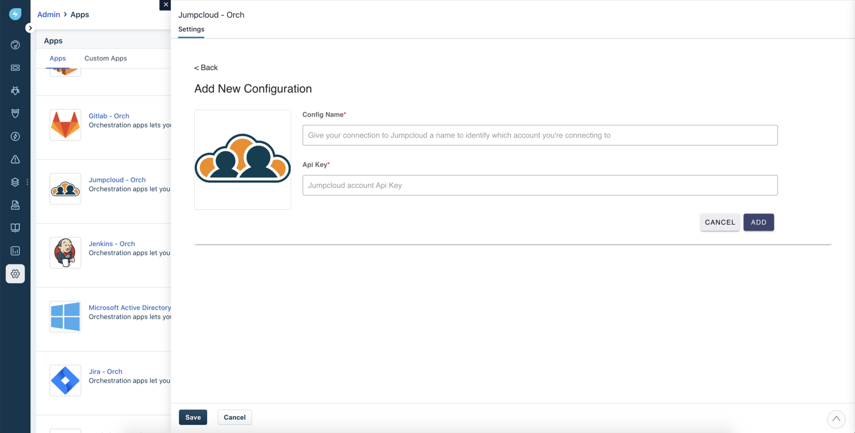The height and width of the screenshot is (433, 855).
Task: Open the dashboard gauge icon in sidebar
Action: click(15, 45)
